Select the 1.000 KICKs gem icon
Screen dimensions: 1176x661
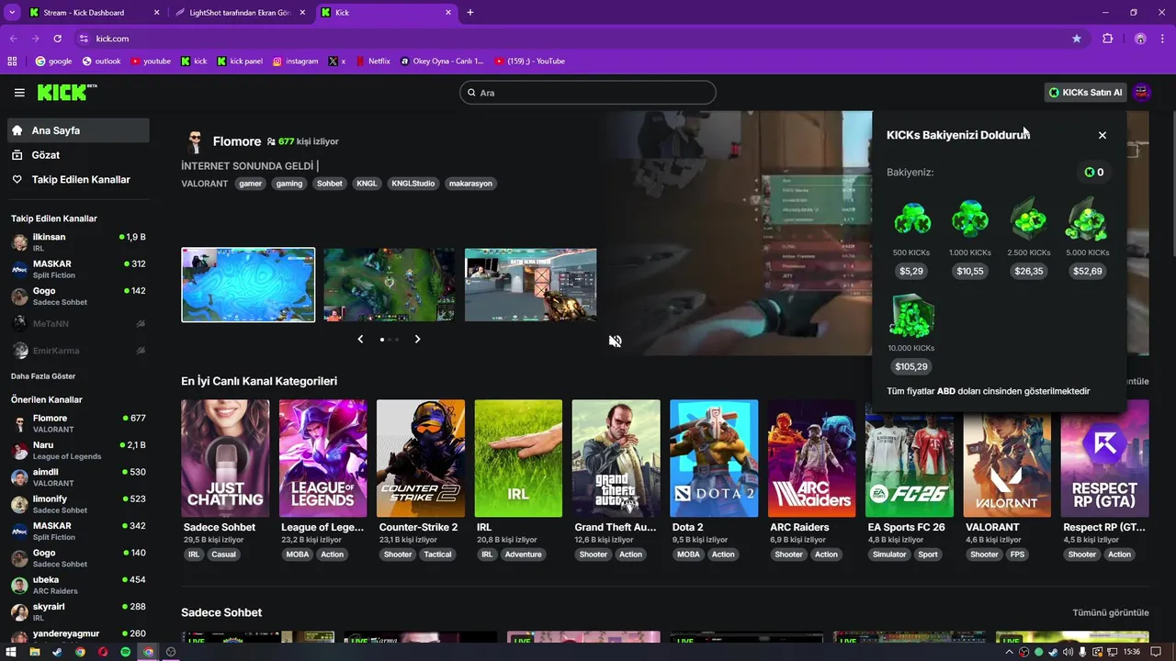pos(969,220)
